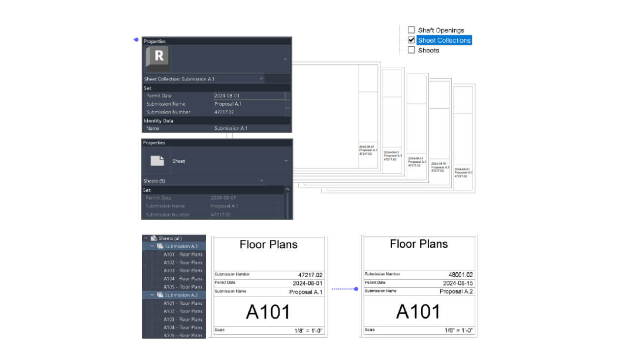Click Floor Plans title in Proposal A.1 block
630x354 pixels.
coord(269,244)
